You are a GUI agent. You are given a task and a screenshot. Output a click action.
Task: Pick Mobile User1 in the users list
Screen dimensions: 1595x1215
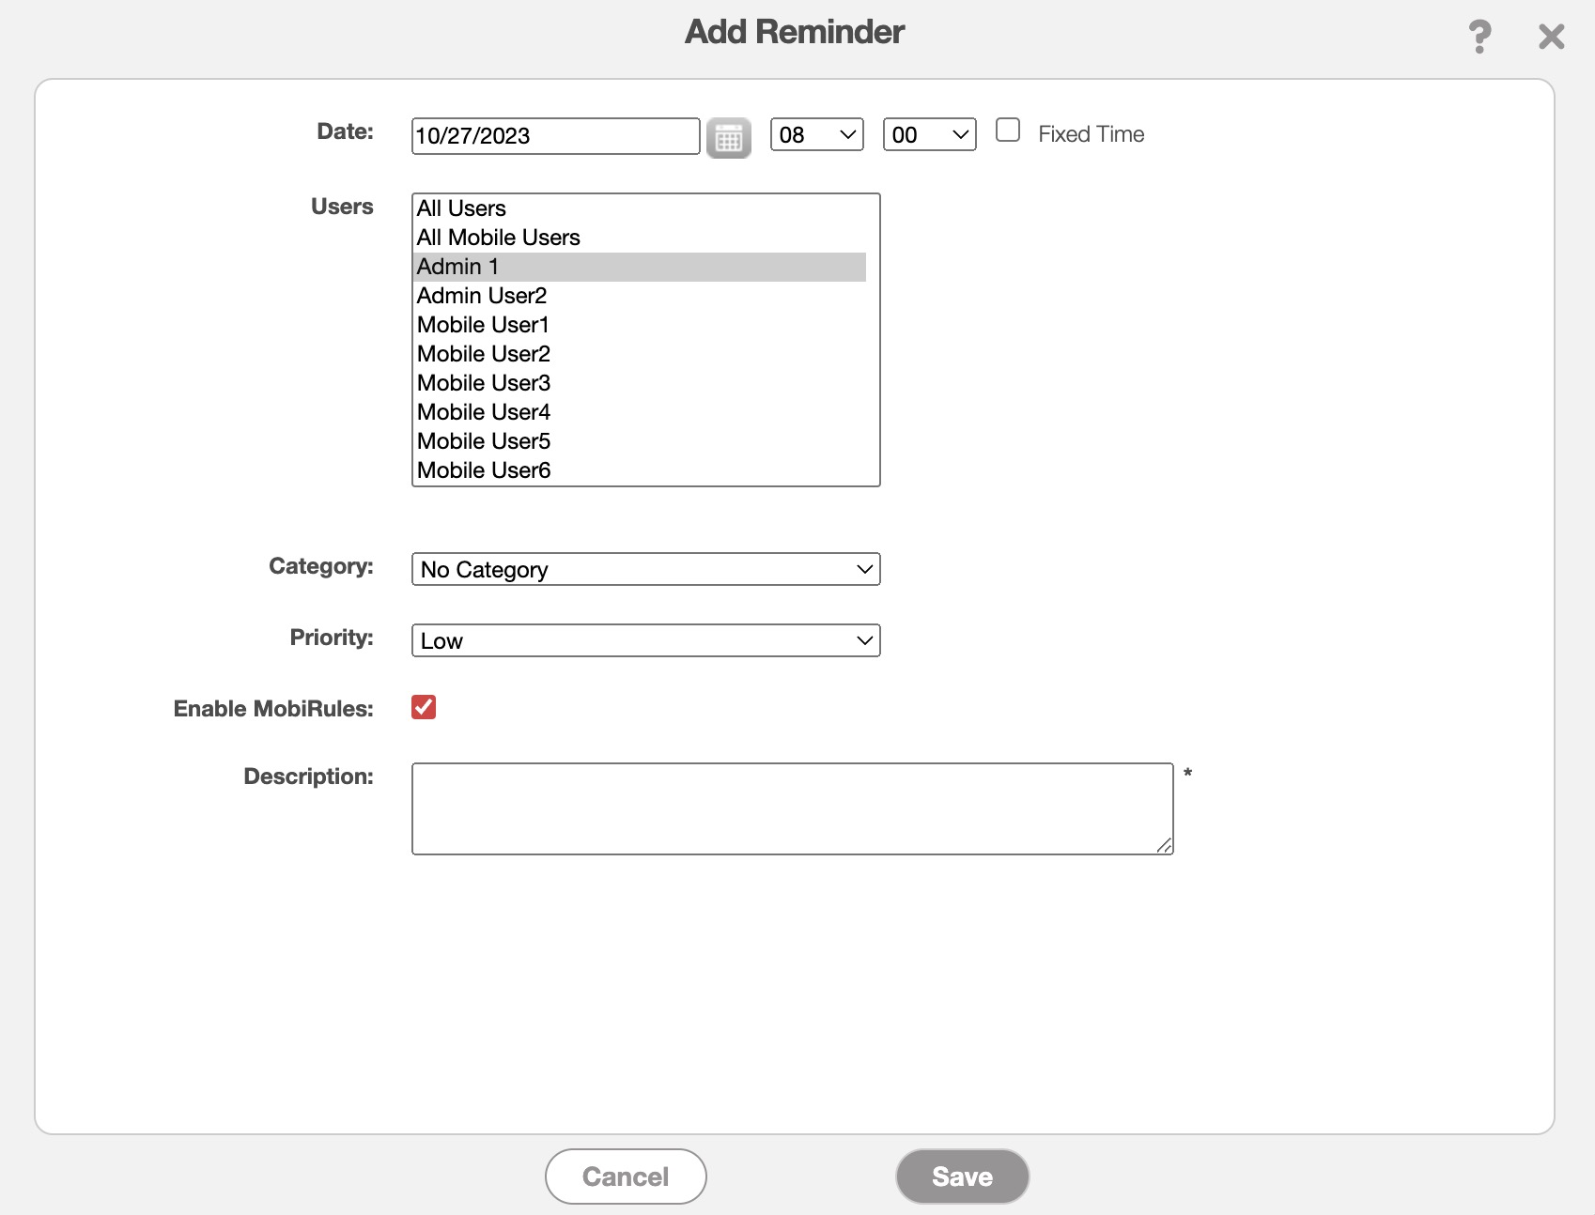tap(483, 325)
